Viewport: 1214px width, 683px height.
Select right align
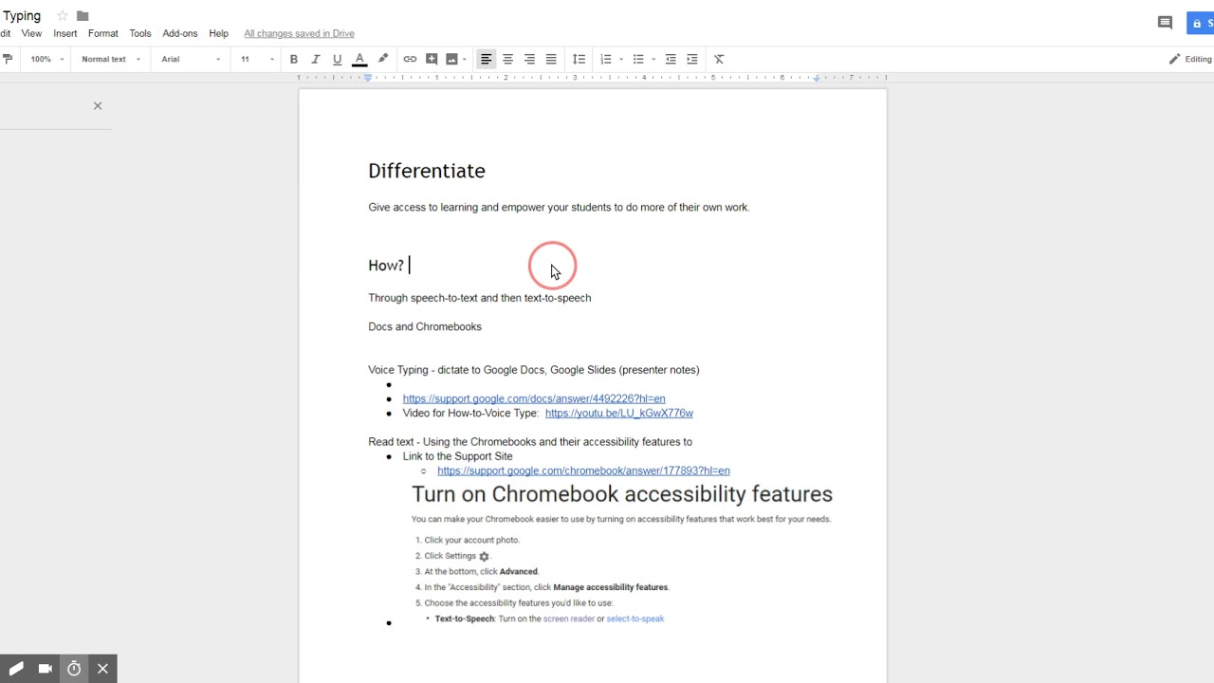(529, 59)
